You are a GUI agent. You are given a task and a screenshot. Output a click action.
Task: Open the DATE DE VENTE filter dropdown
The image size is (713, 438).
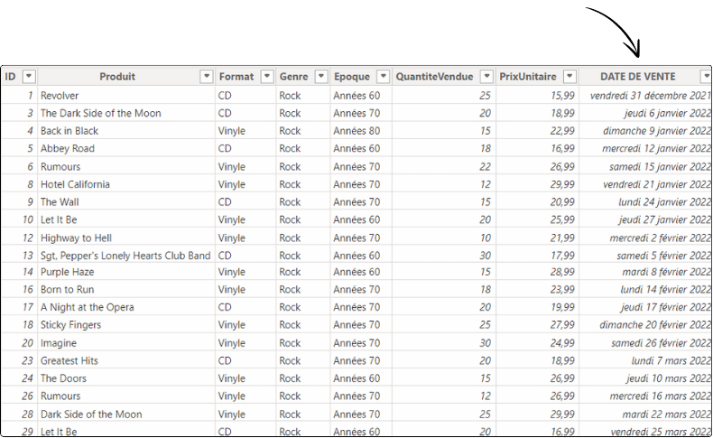point(706,77)
